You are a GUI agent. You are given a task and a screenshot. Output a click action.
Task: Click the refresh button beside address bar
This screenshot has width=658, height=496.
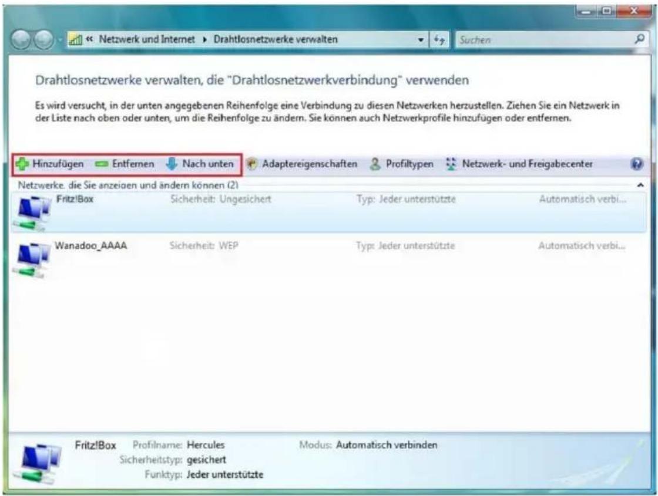(x=439, y=40)
